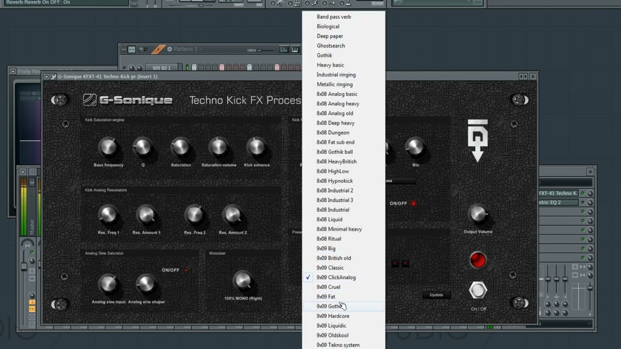621x349 pixels.
Task: Click the Analog sine shaper knob
Action: pos(146,284)
